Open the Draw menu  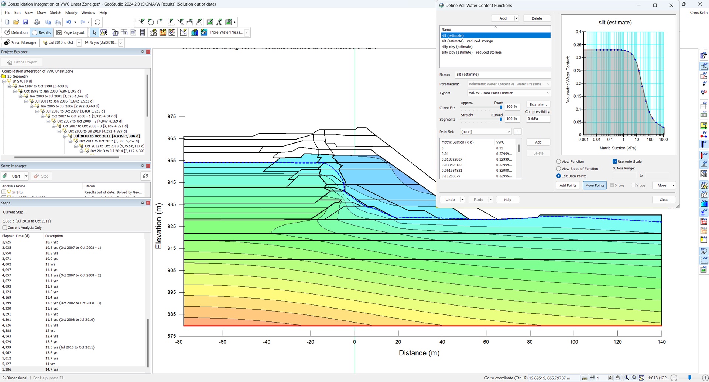tap(41, 12)
